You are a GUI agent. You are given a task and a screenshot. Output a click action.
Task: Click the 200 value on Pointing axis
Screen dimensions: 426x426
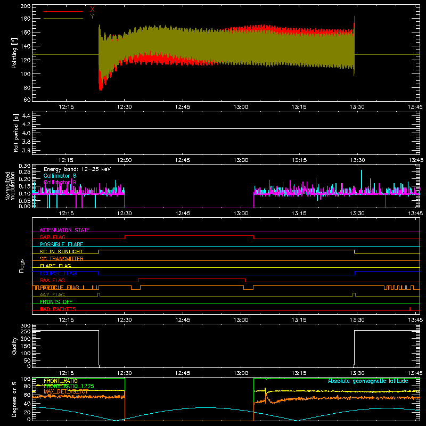tap(25, 6)
